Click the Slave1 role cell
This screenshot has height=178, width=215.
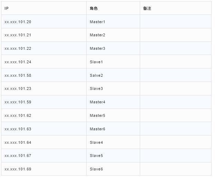click(96, 62)
